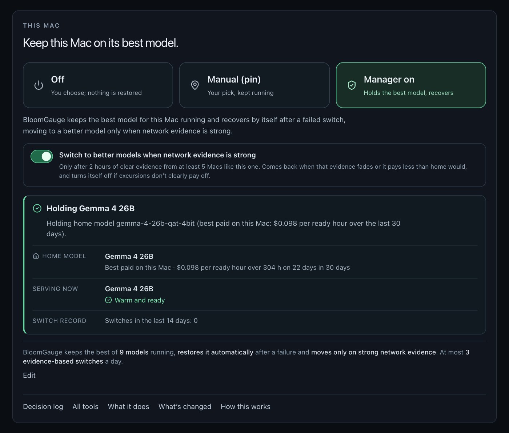Image resolution: width=509 pixels, height=433 pixels.
Task: Select the Manual (pin) mode card
Action: tap(254, 85)
